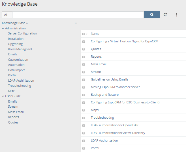Tick the select-all checkbox in header
This screenshot has width=186, height=152.
click(84, 34)
